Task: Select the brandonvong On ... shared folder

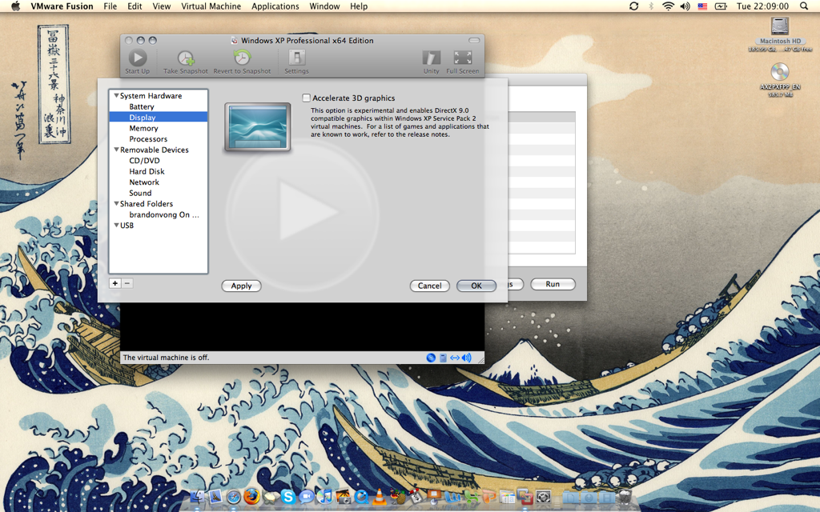Action: pos(159,214)
